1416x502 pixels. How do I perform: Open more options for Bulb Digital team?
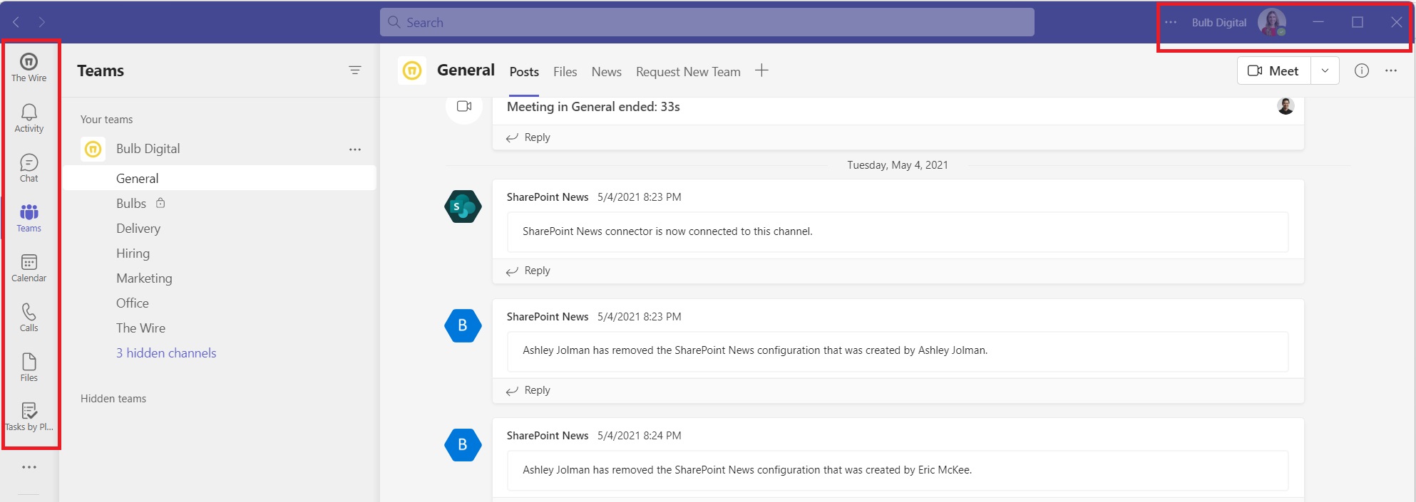pos(355,150)
